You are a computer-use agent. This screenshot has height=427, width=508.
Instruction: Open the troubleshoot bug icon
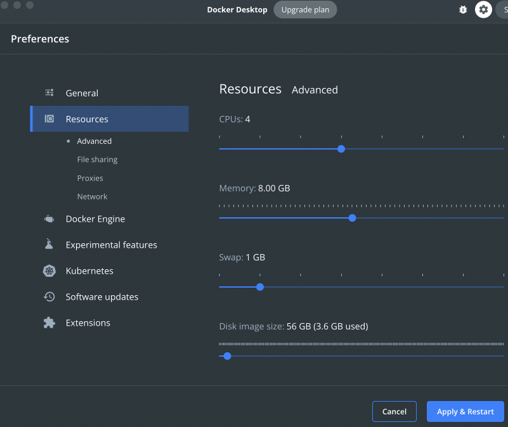tap(463, 10)
